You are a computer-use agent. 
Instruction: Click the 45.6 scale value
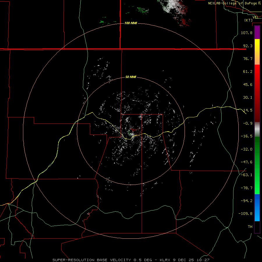(248, 84)
